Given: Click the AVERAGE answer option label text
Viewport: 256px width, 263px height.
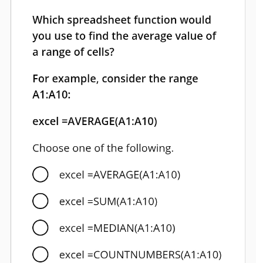Looking at the screenshot, I should click(x=120, y=175).
